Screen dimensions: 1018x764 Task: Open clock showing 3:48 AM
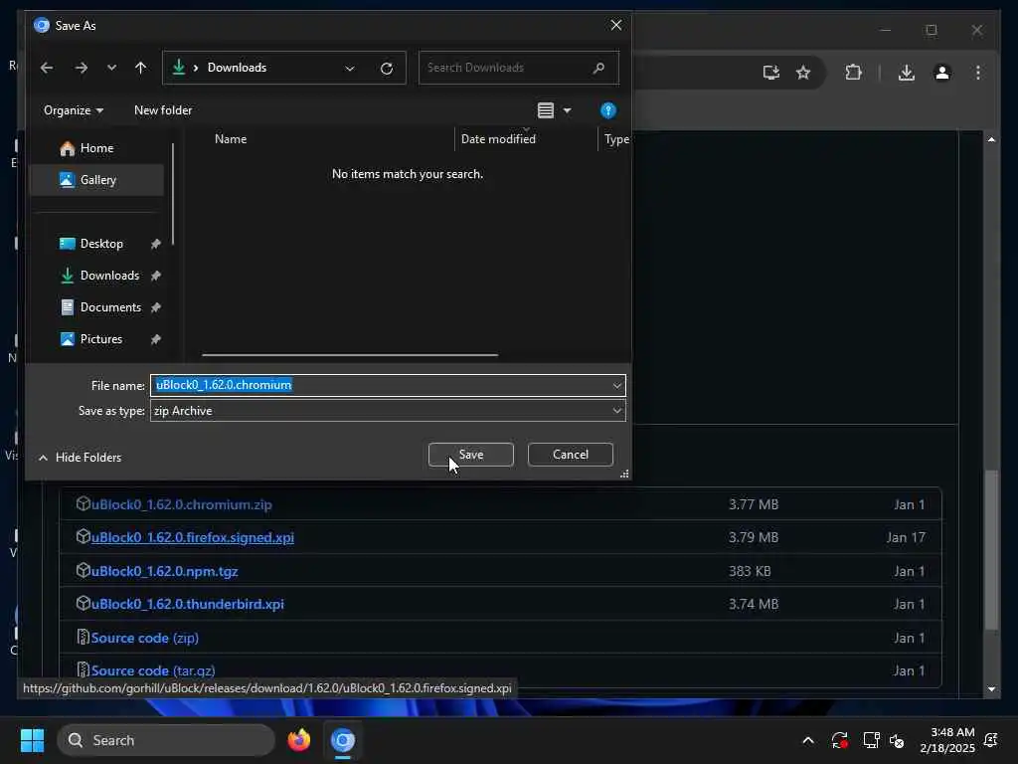(947, 740)
